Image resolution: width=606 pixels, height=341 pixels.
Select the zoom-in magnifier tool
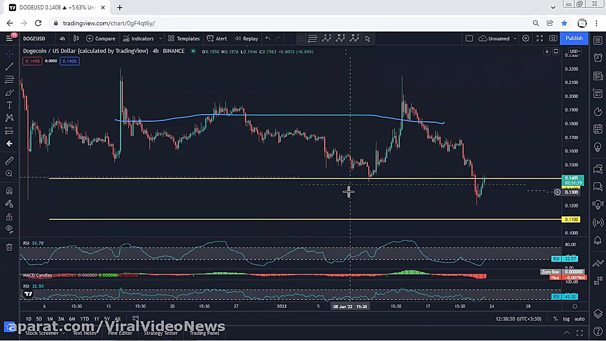tap(9, 174)
